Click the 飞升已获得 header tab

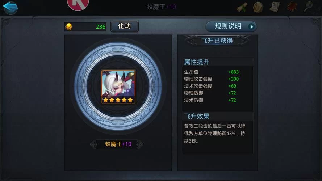(x=217, y=41)
